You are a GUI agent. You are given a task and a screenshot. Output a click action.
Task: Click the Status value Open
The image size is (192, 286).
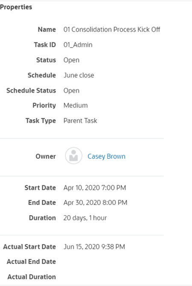click(x=71, y=60)
